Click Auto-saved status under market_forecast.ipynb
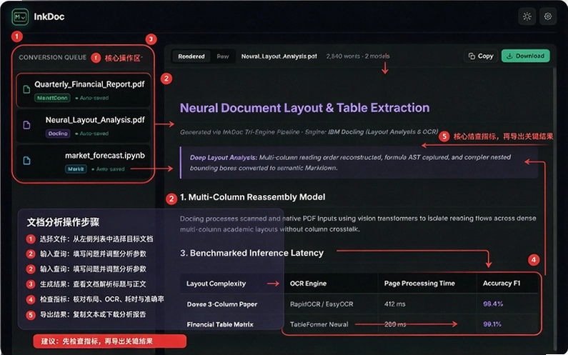The image size is (568, 355). pos(108,169)
